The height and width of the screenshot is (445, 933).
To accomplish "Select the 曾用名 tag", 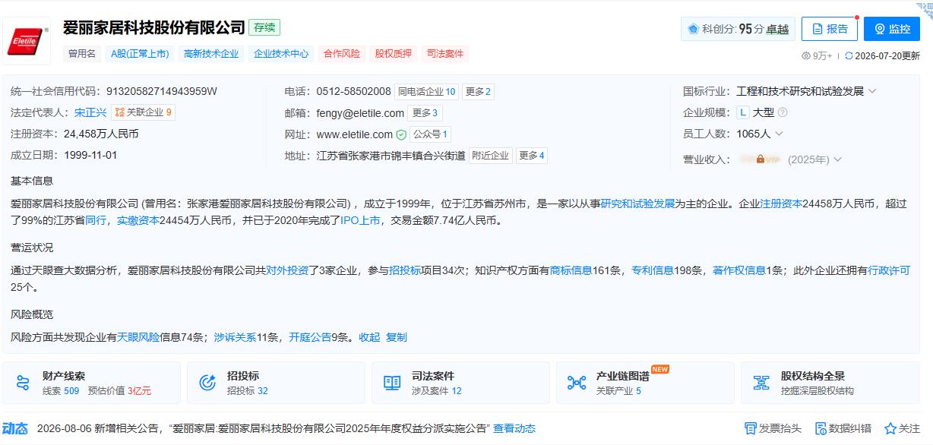I will tap(83, 54).
